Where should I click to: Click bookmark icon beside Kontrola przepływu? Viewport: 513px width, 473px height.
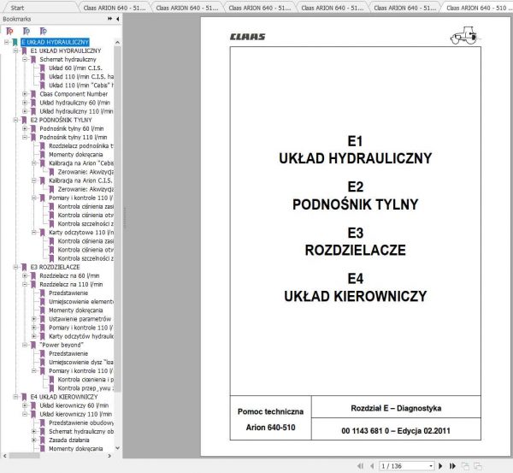tap(51, 388)
